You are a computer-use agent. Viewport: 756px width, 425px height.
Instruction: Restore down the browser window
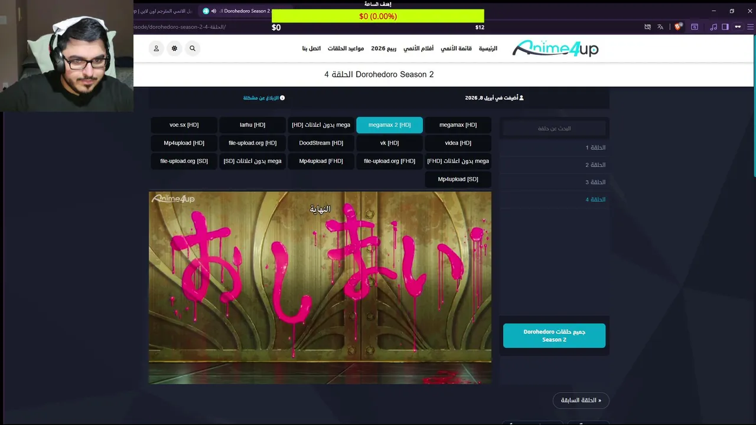pyautogui.click(x=732, y=11)
